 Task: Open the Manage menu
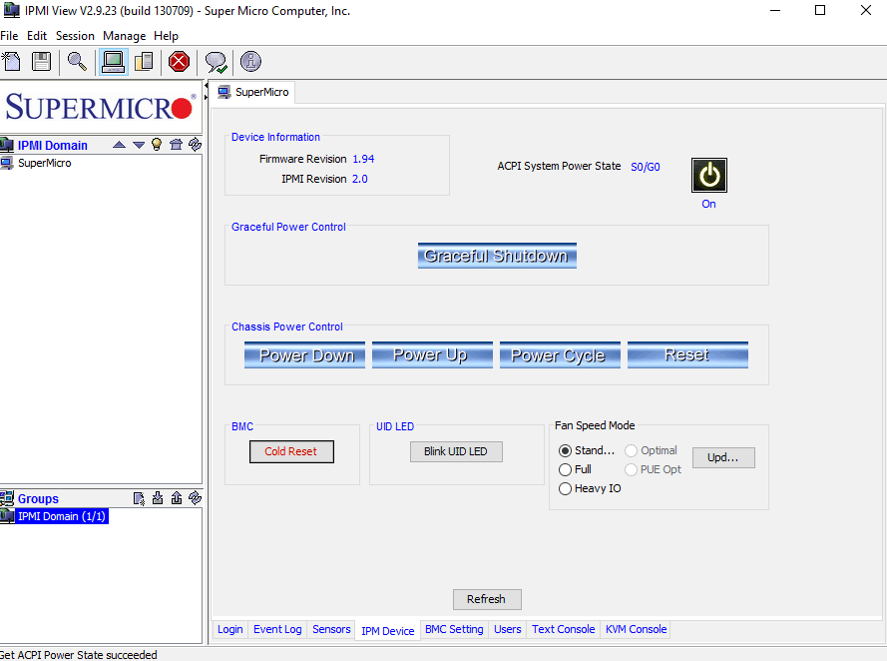(125, 36)
